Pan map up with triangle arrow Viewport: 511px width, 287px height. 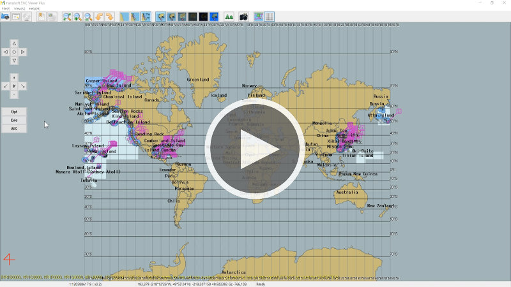pos(14,43)
